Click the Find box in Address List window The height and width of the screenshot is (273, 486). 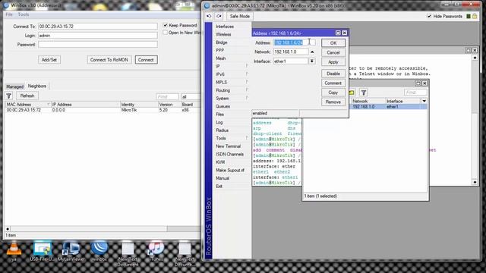click(415, 93)
